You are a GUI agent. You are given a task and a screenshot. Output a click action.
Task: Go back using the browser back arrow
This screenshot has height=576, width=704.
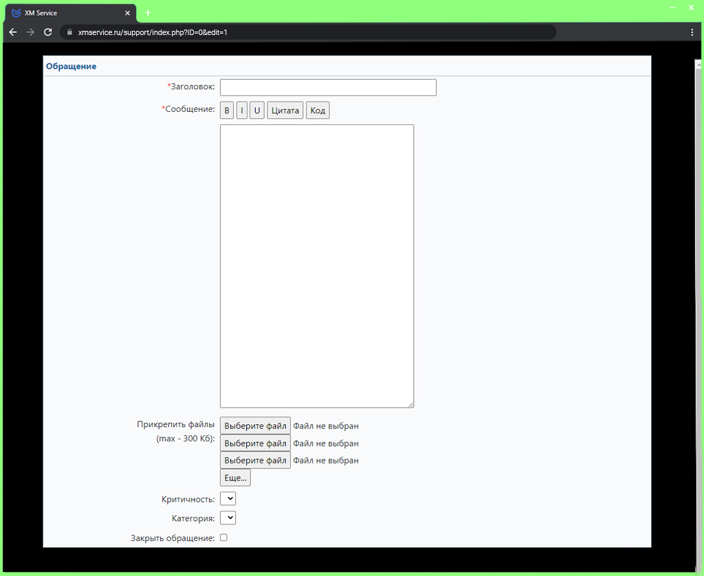pos(13,32)
